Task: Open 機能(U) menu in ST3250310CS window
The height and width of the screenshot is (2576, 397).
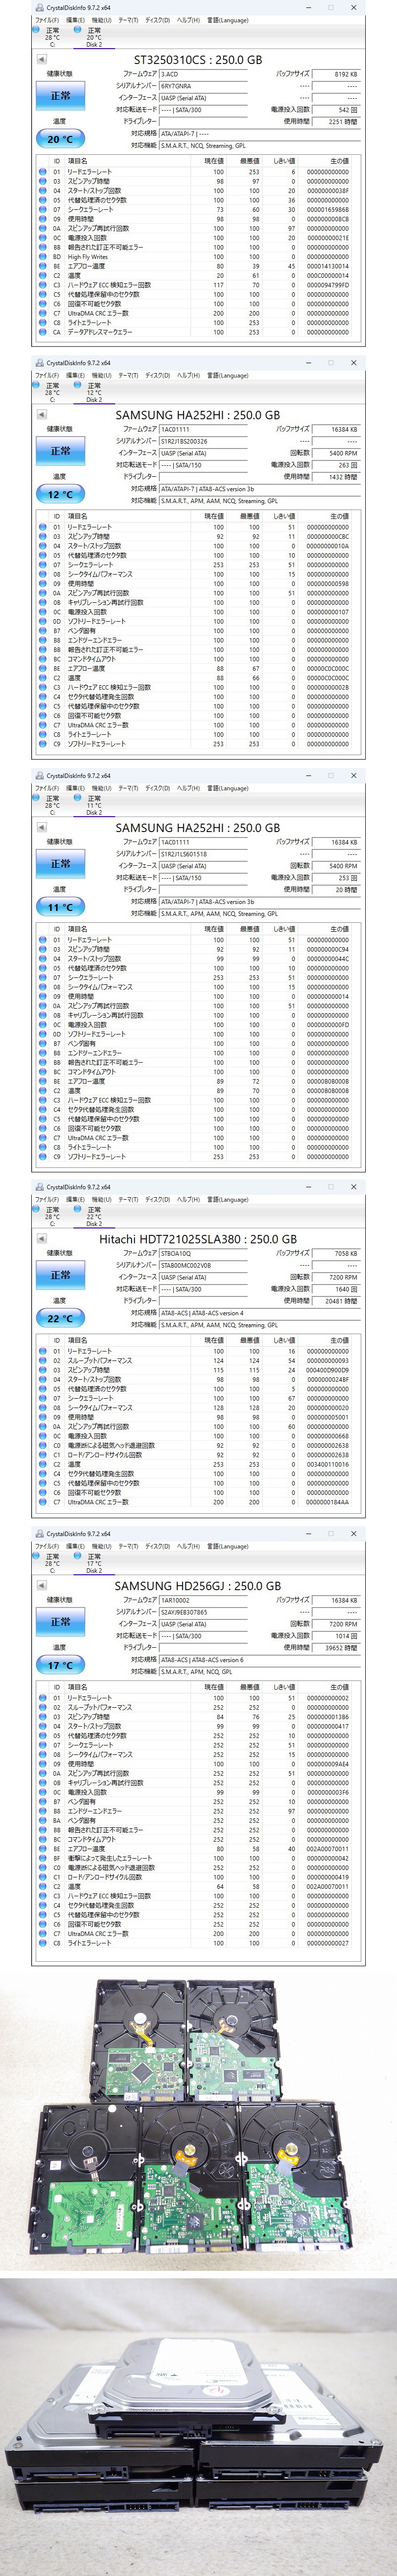Action: [x=101, y=20]
